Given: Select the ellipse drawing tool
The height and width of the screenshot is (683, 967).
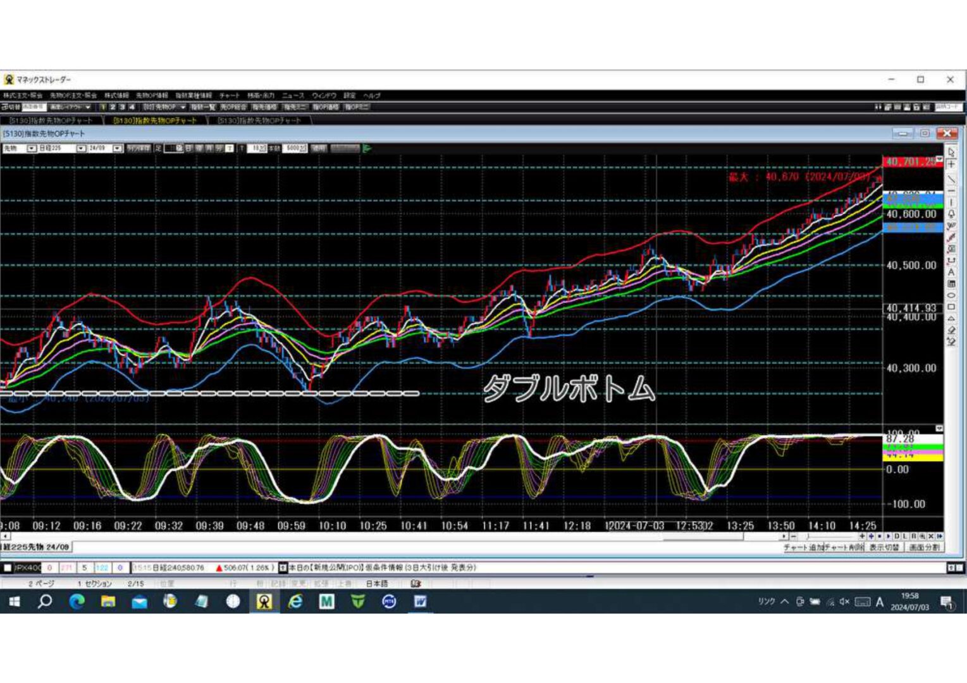Looking at the screenshot, I should tap(951, 296).
